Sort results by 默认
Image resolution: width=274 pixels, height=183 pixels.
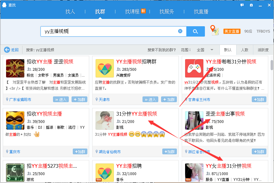tap(228, 50)
